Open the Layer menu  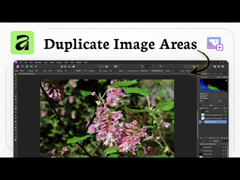coord(46,62)
